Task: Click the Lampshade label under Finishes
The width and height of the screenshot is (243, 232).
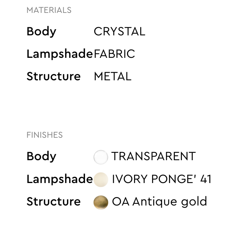Action: point(60,179)
